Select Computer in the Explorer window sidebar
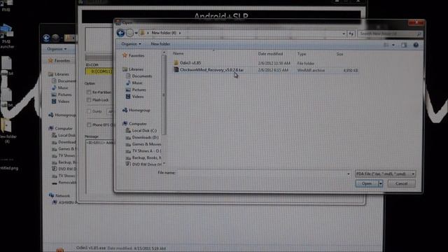This screenshot has width=448, height=252. (x=64, y=129)
